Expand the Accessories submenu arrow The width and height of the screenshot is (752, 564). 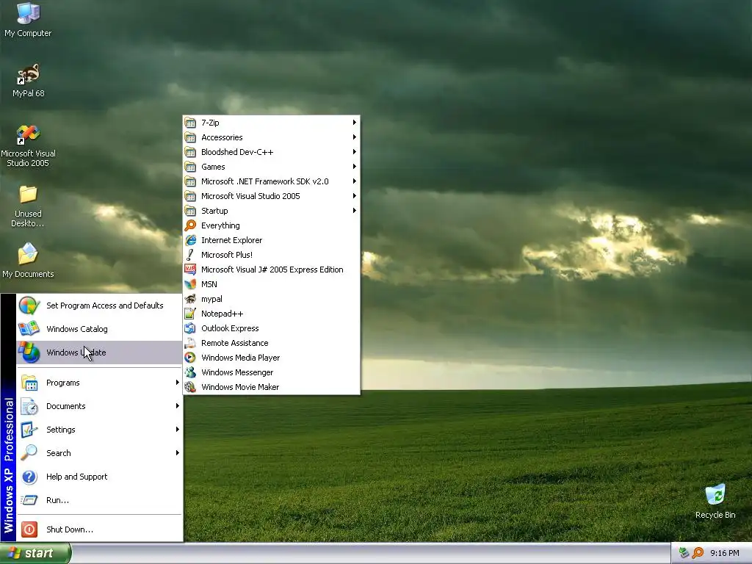(x=355, y=137)
